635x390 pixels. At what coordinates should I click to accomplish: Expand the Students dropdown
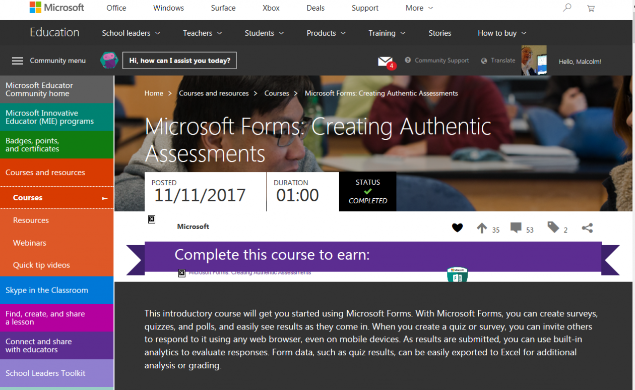coord(265,33)
